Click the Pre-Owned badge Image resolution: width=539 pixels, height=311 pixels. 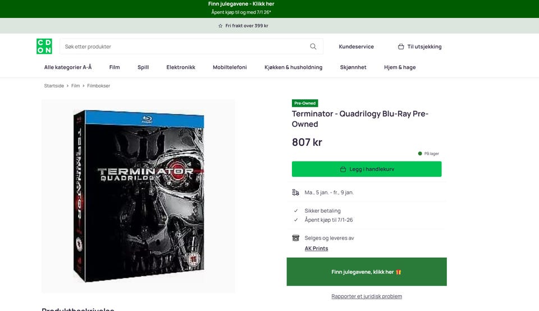tap(305, 103)
